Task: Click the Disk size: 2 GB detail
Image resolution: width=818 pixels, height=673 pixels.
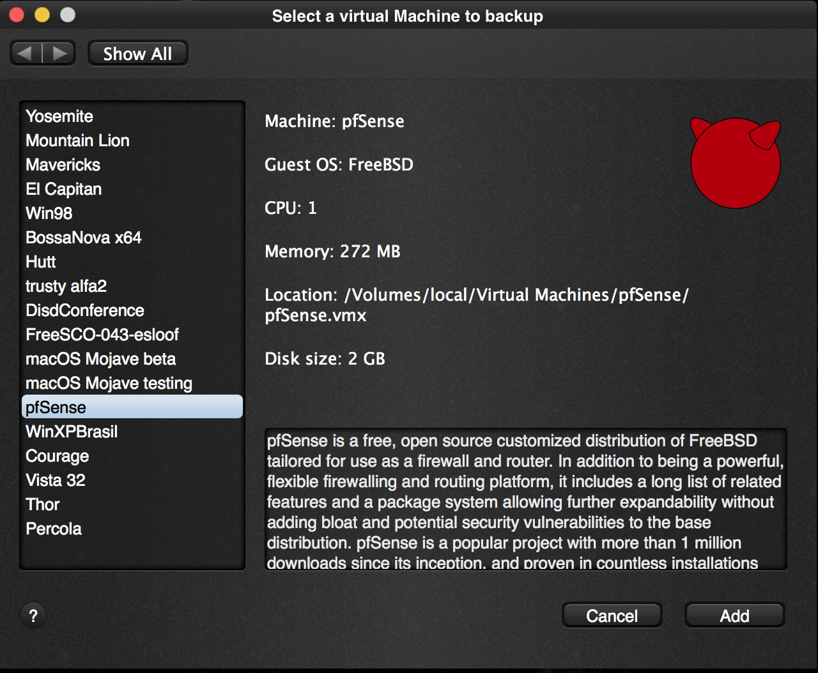Action: click(325, 359)
